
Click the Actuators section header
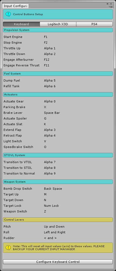pos(58,95)
